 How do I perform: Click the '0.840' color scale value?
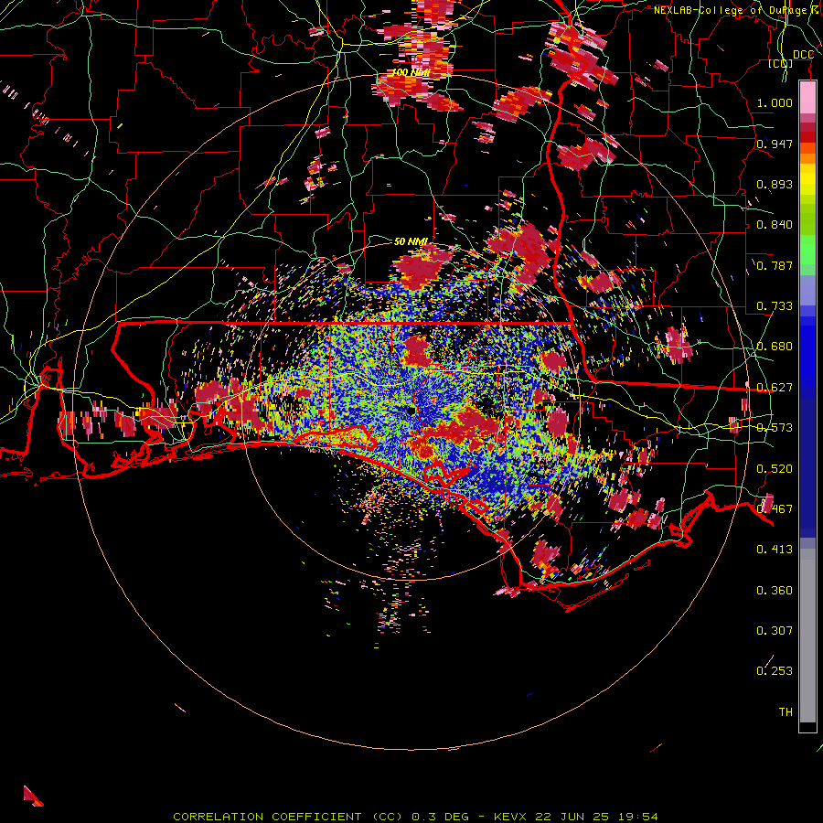point(775,225)
